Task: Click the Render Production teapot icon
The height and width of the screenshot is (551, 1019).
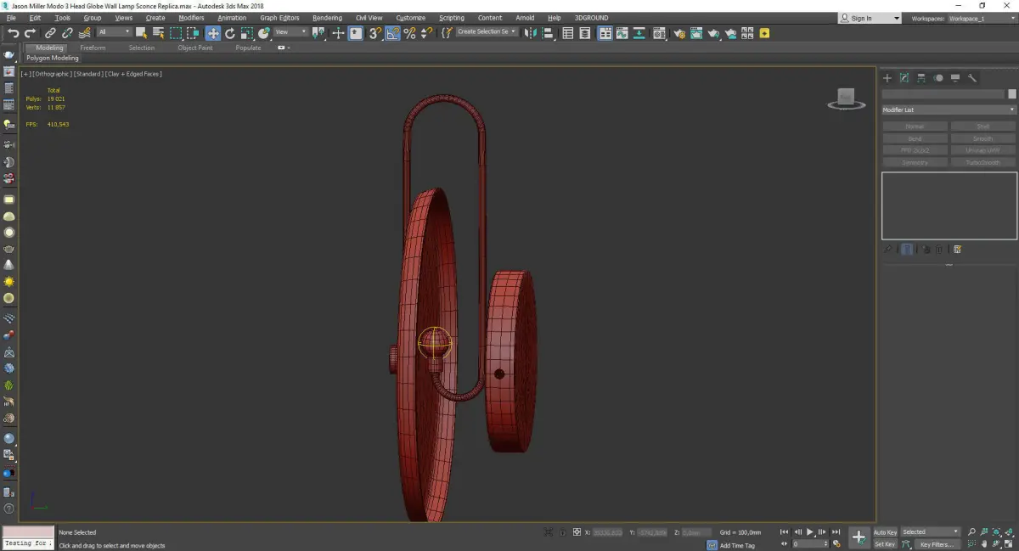Action: pos(713,33)
